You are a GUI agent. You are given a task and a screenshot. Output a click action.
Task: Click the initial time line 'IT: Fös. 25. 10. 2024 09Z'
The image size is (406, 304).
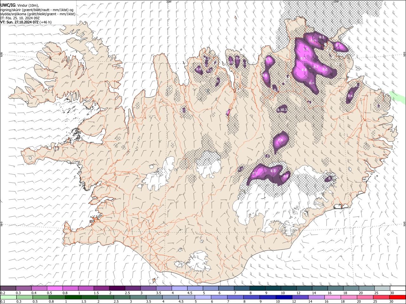(20, 18)
